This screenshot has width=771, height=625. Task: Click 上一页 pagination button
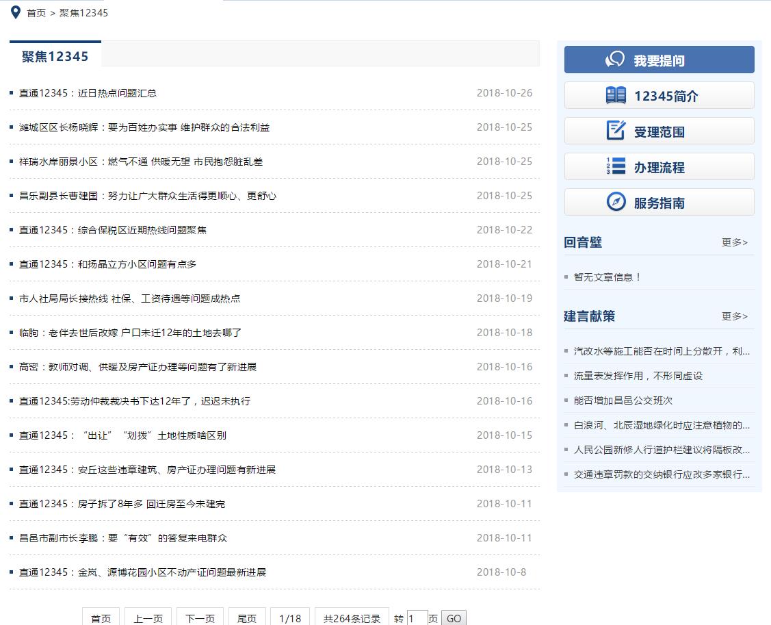(148, 617)
